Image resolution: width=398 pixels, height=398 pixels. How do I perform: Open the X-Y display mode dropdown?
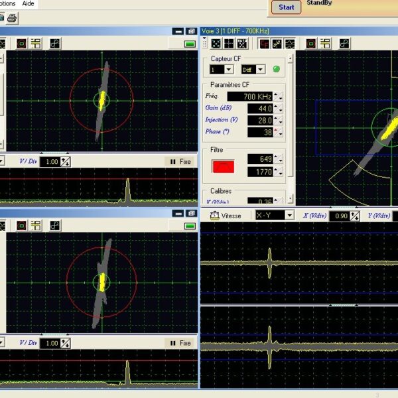point(290,216)
